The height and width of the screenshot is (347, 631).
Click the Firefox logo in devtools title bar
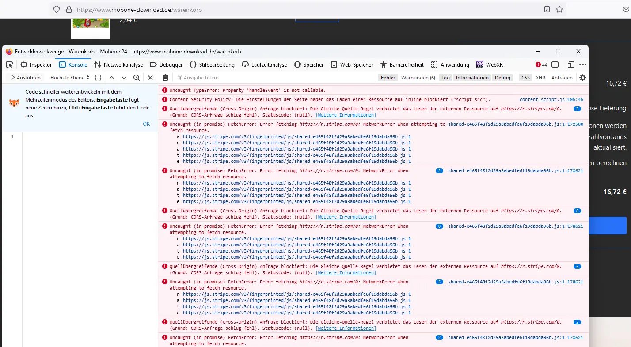coord(9,52)
